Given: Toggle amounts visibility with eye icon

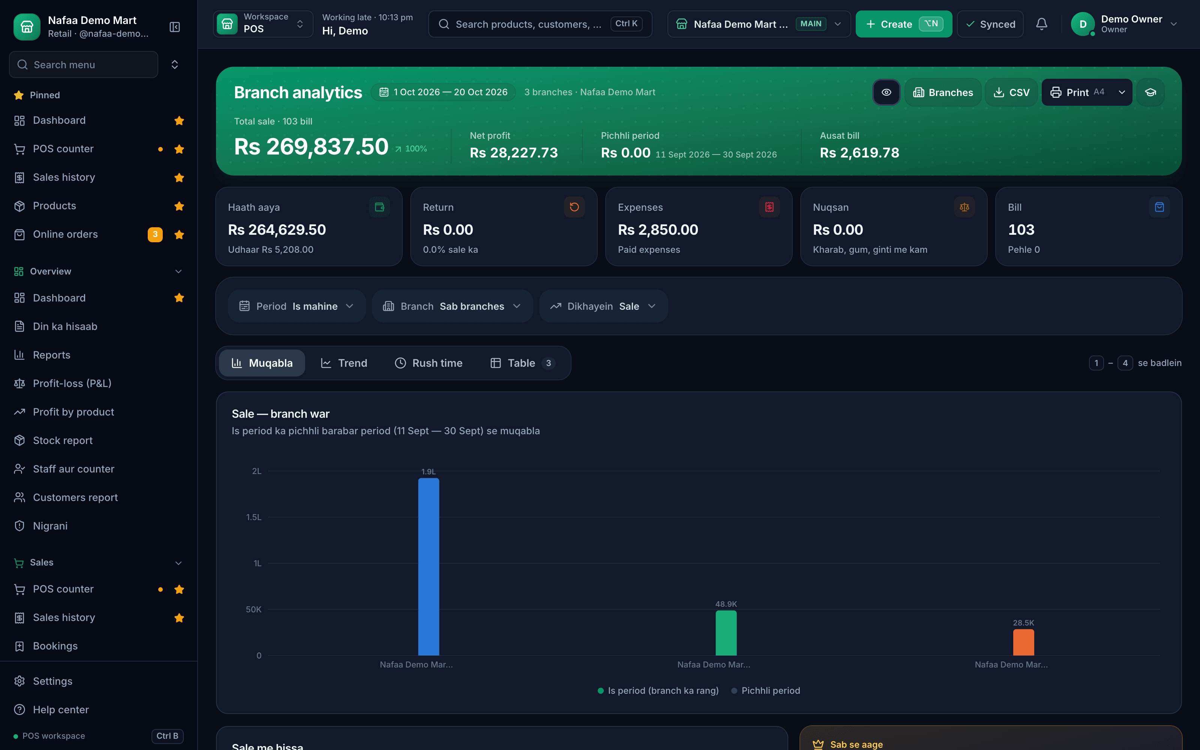Looking at the screenshot, I should tap(886, 92).
